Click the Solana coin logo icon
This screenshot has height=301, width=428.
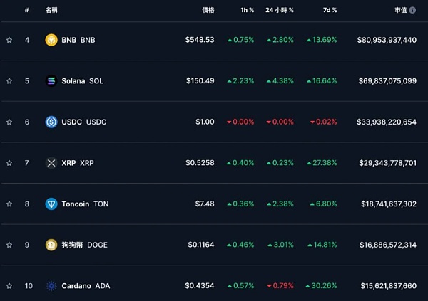[51, 81]
